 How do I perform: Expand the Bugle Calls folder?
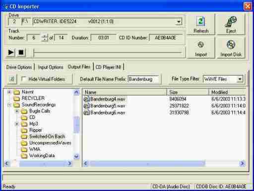17,111
